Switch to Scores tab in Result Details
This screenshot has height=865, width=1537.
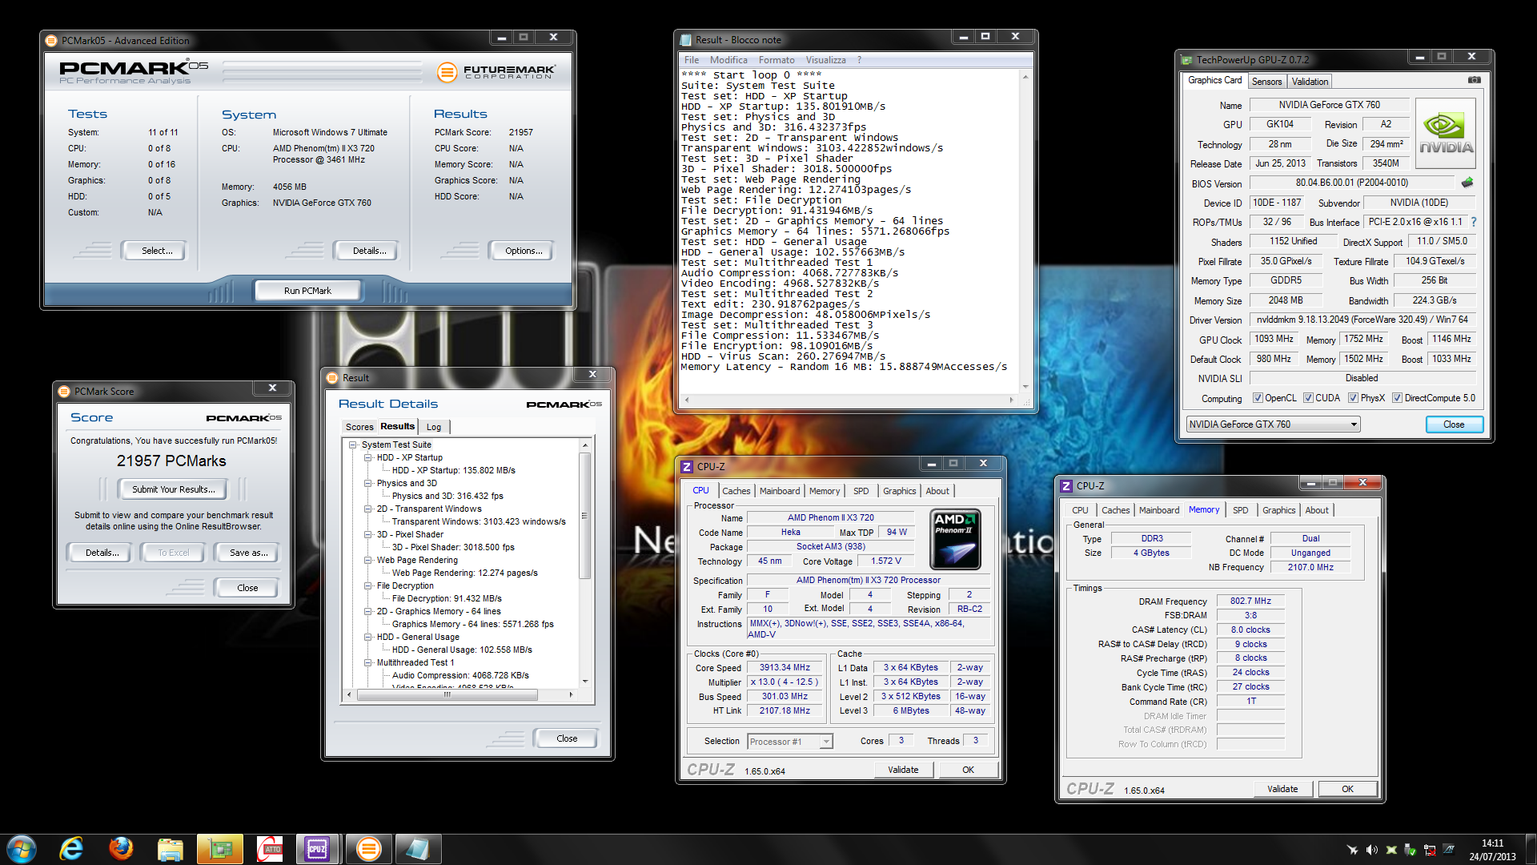coord(359,427)
